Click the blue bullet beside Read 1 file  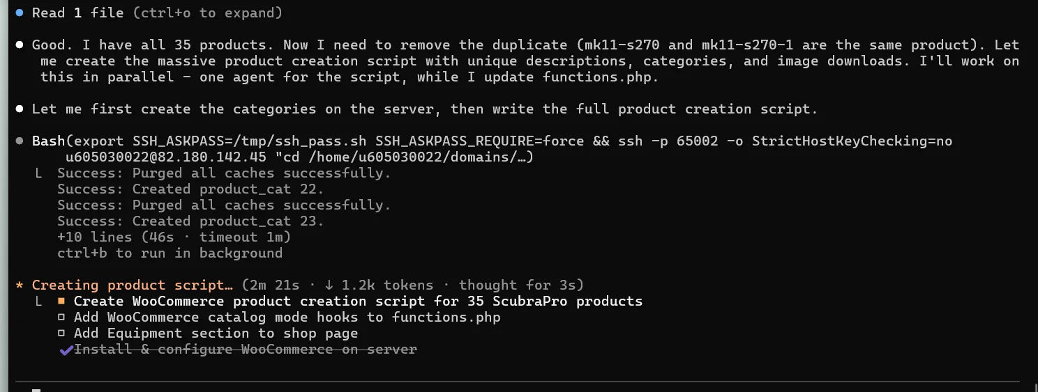[x=19, y=13]
